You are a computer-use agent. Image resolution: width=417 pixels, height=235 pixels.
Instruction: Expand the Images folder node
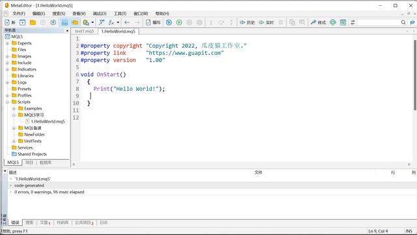pyautogui.click(x=7, y=56)
